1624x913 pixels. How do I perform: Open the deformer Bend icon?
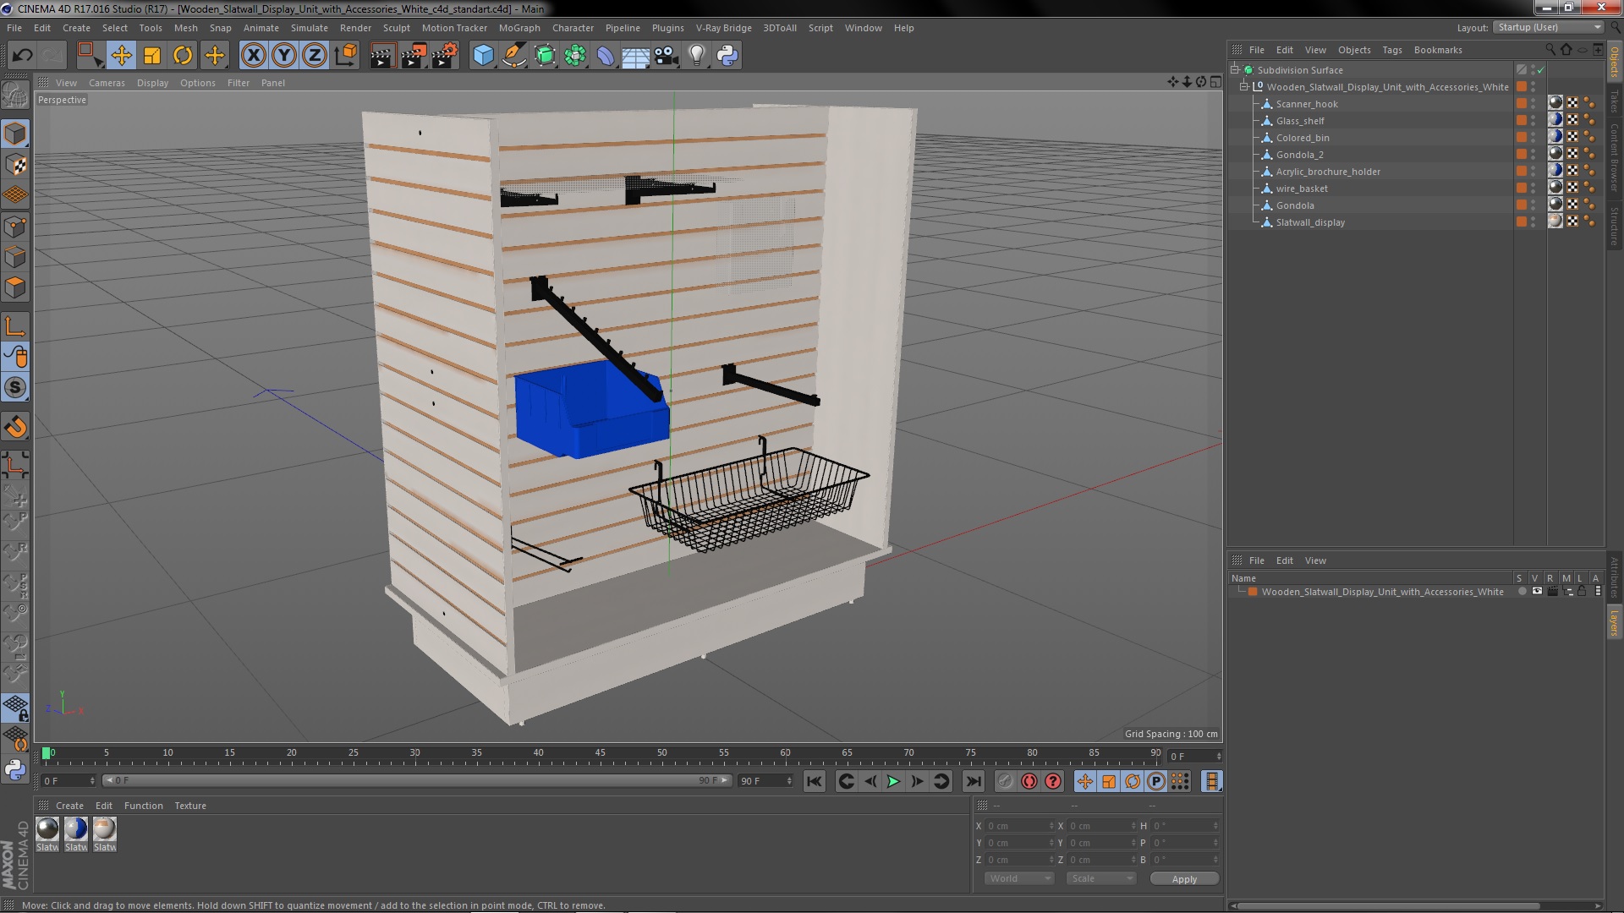click(x=606, y=56)
